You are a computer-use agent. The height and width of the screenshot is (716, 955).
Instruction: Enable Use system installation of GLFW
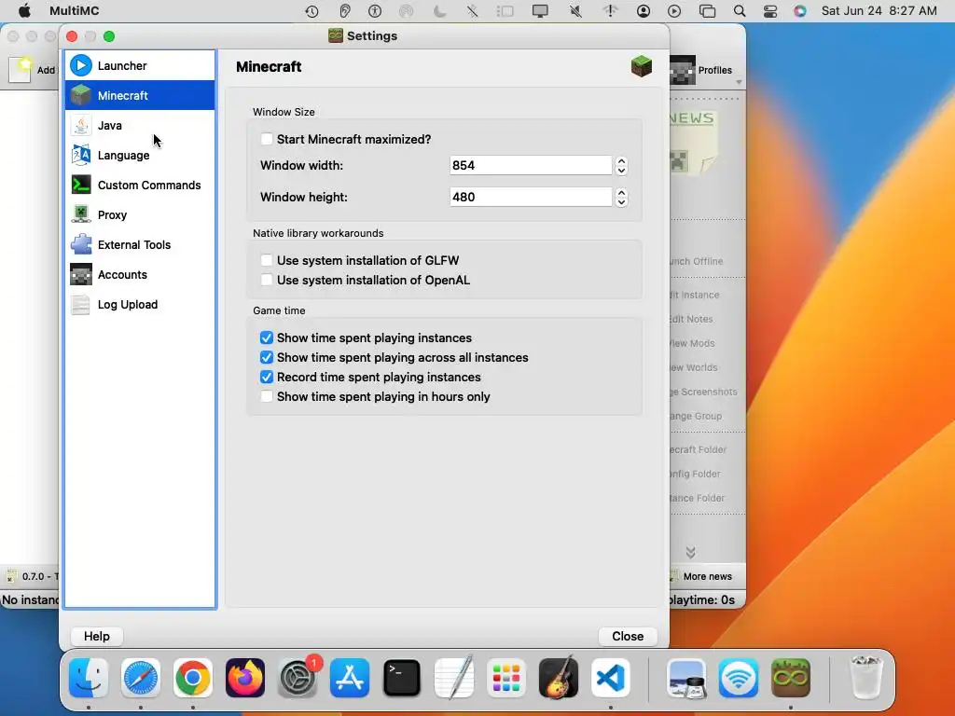click(266, 260)
